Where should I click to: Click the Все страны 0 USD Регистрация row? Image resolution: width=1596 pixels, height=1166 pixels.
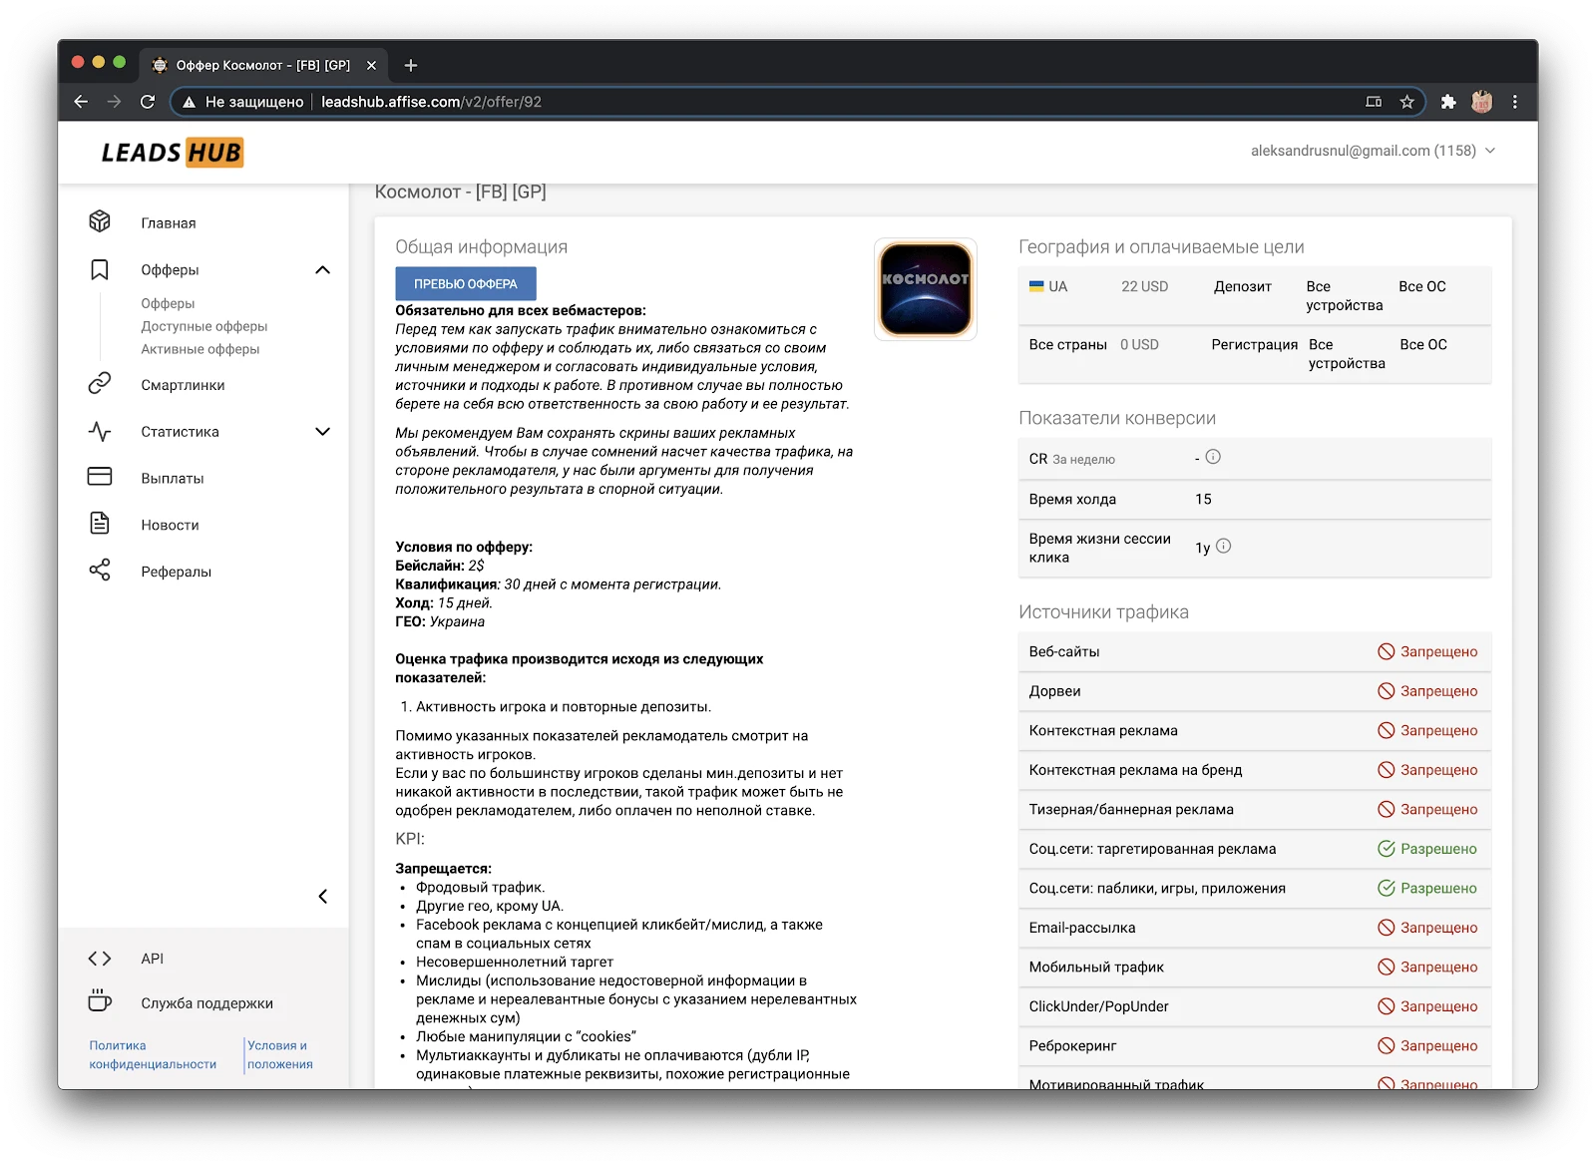tap(1255, 354)
